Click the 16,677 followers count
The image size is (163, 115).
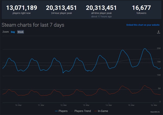pos(141,8)
